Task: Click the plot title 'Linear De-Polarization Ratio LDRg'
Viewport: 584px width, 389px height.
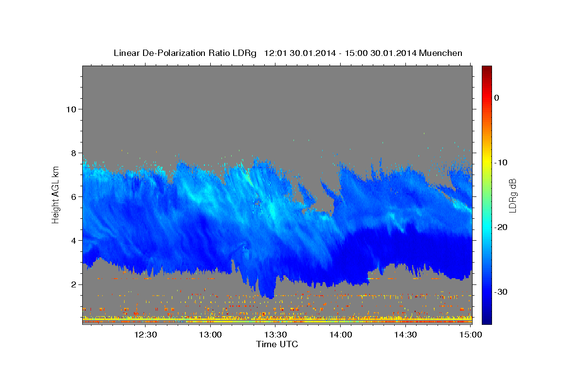Action: [185, 53]
